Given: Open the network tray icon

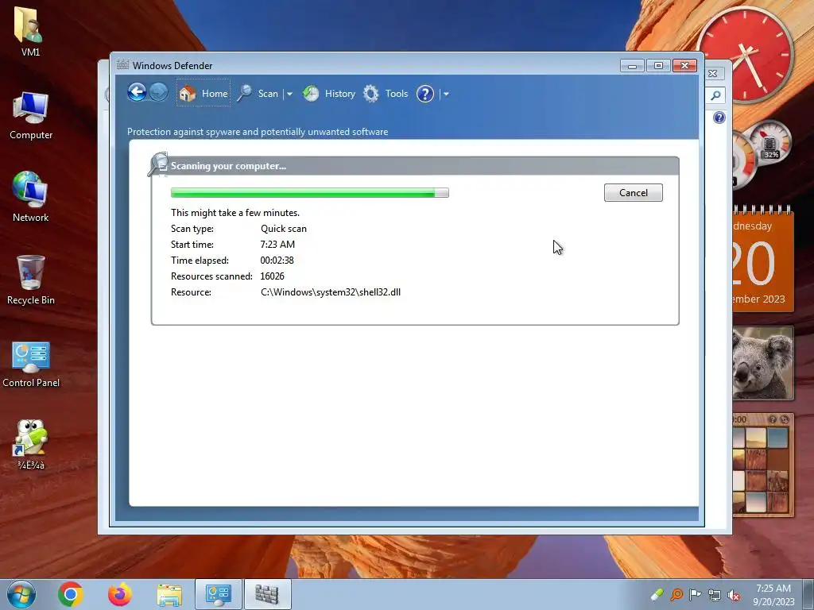Looking at the screenshot, I should pyautogui.click(x=715, y=594).
